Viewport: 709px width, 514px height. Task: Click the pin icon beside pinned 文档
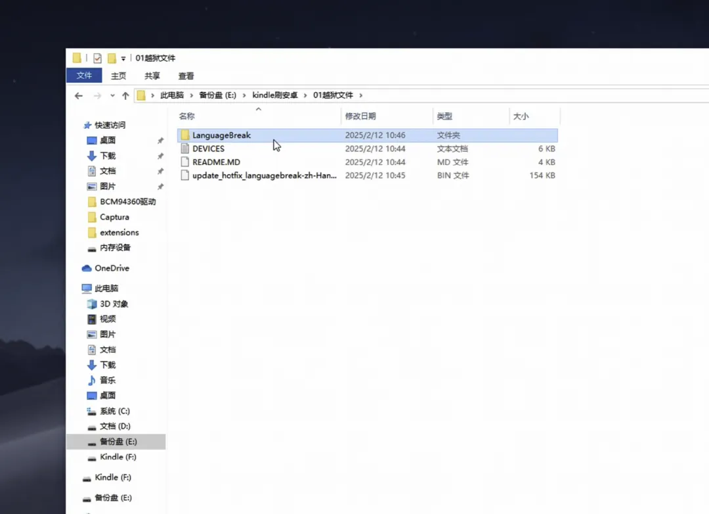pos(161,171)
